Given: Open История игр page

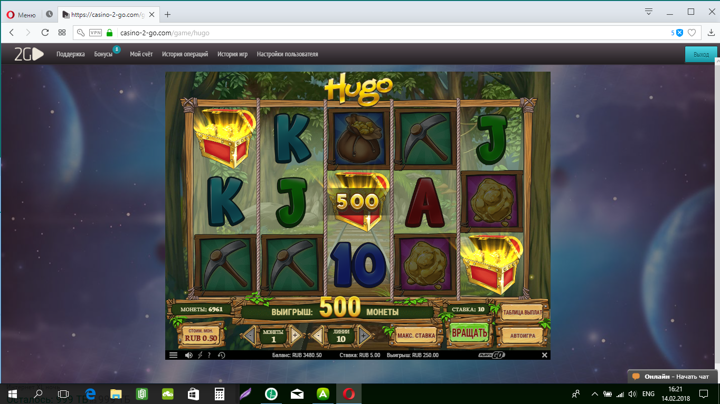Looking at the screenshot, I should click(232, 54).
